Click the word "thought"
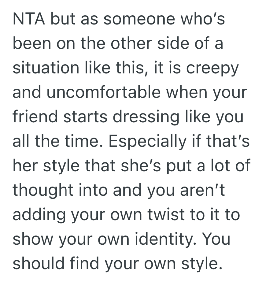Screen dimensions: 266x282 pyautogui.click(x=43, y=190)
